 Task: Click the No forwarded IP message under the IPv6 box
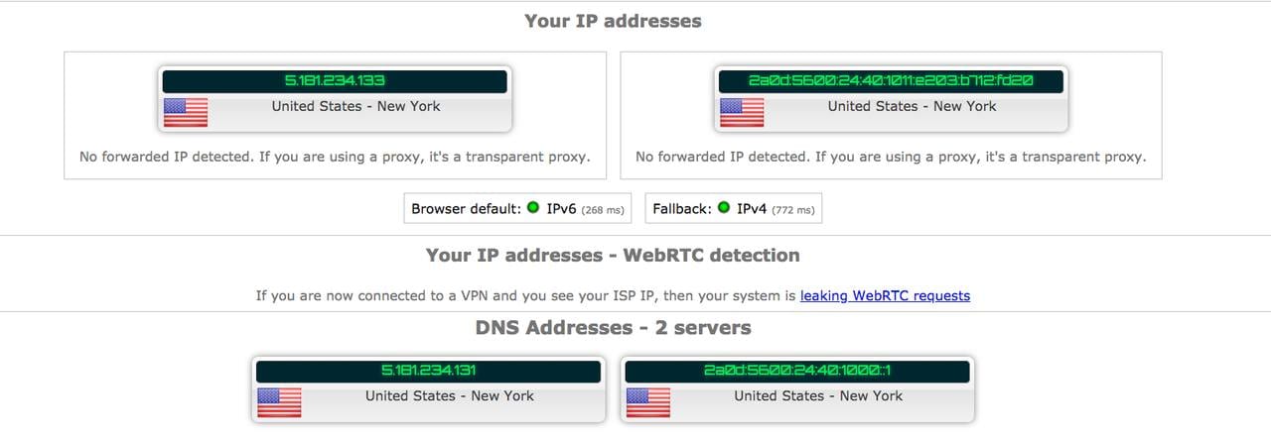pos(891,157)
